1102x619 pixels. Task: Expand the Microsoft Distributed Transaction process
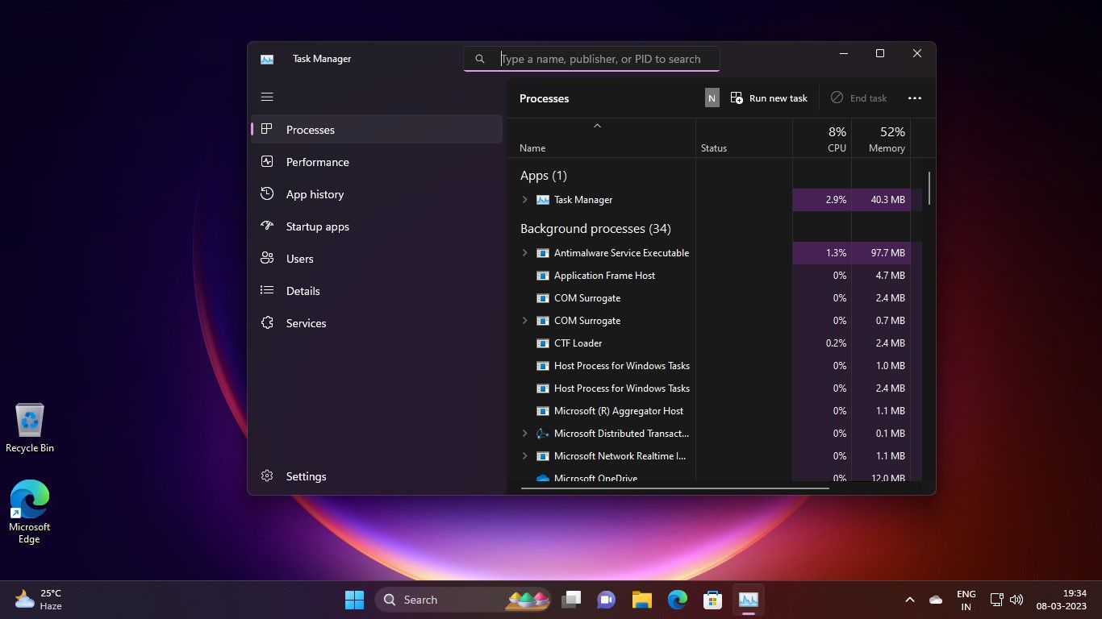(525, 433)
